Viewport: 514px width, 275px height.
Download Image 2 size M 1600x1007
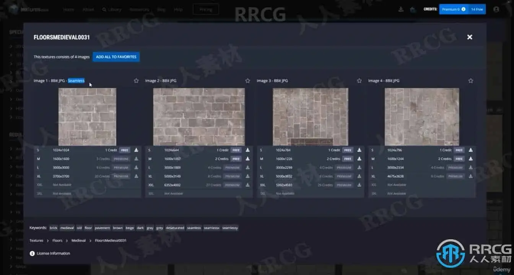247,159
